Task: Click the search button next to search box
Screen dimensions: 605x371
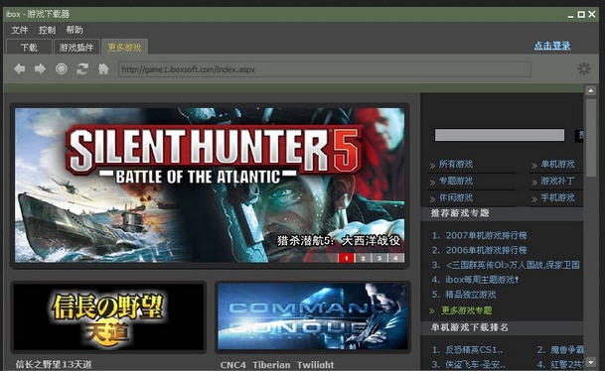Action: click(579, 135)
